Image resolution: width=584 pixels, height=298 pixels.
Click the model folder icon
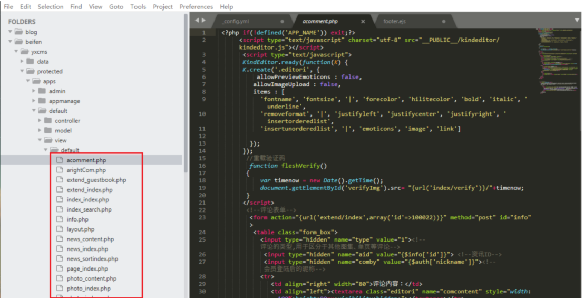48,130
